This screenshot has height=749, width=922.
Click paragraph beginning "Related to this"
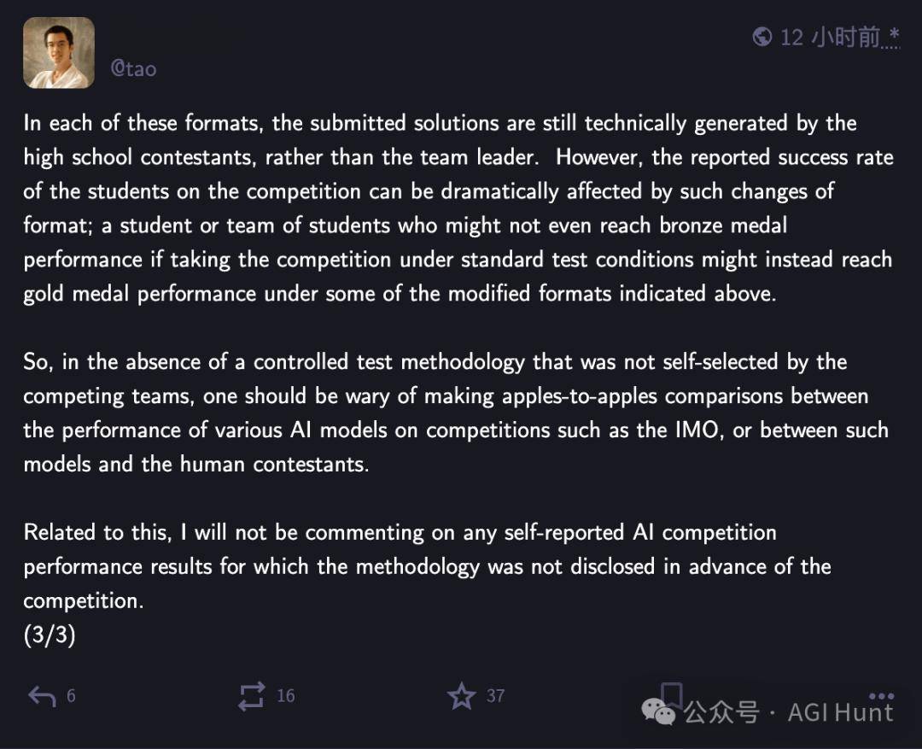coord(428,566)
